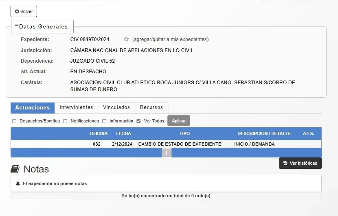Click page 1 in the pagination bar

coord(167,153)
